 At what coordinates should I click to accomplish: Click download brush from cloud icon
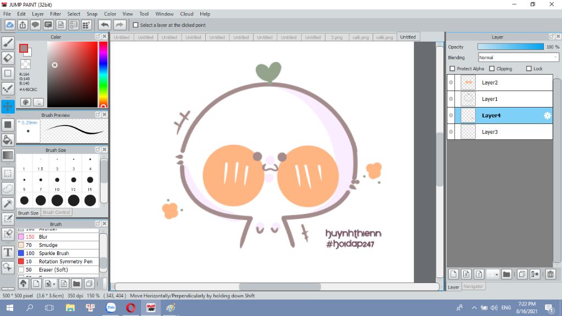click(23, 284)
